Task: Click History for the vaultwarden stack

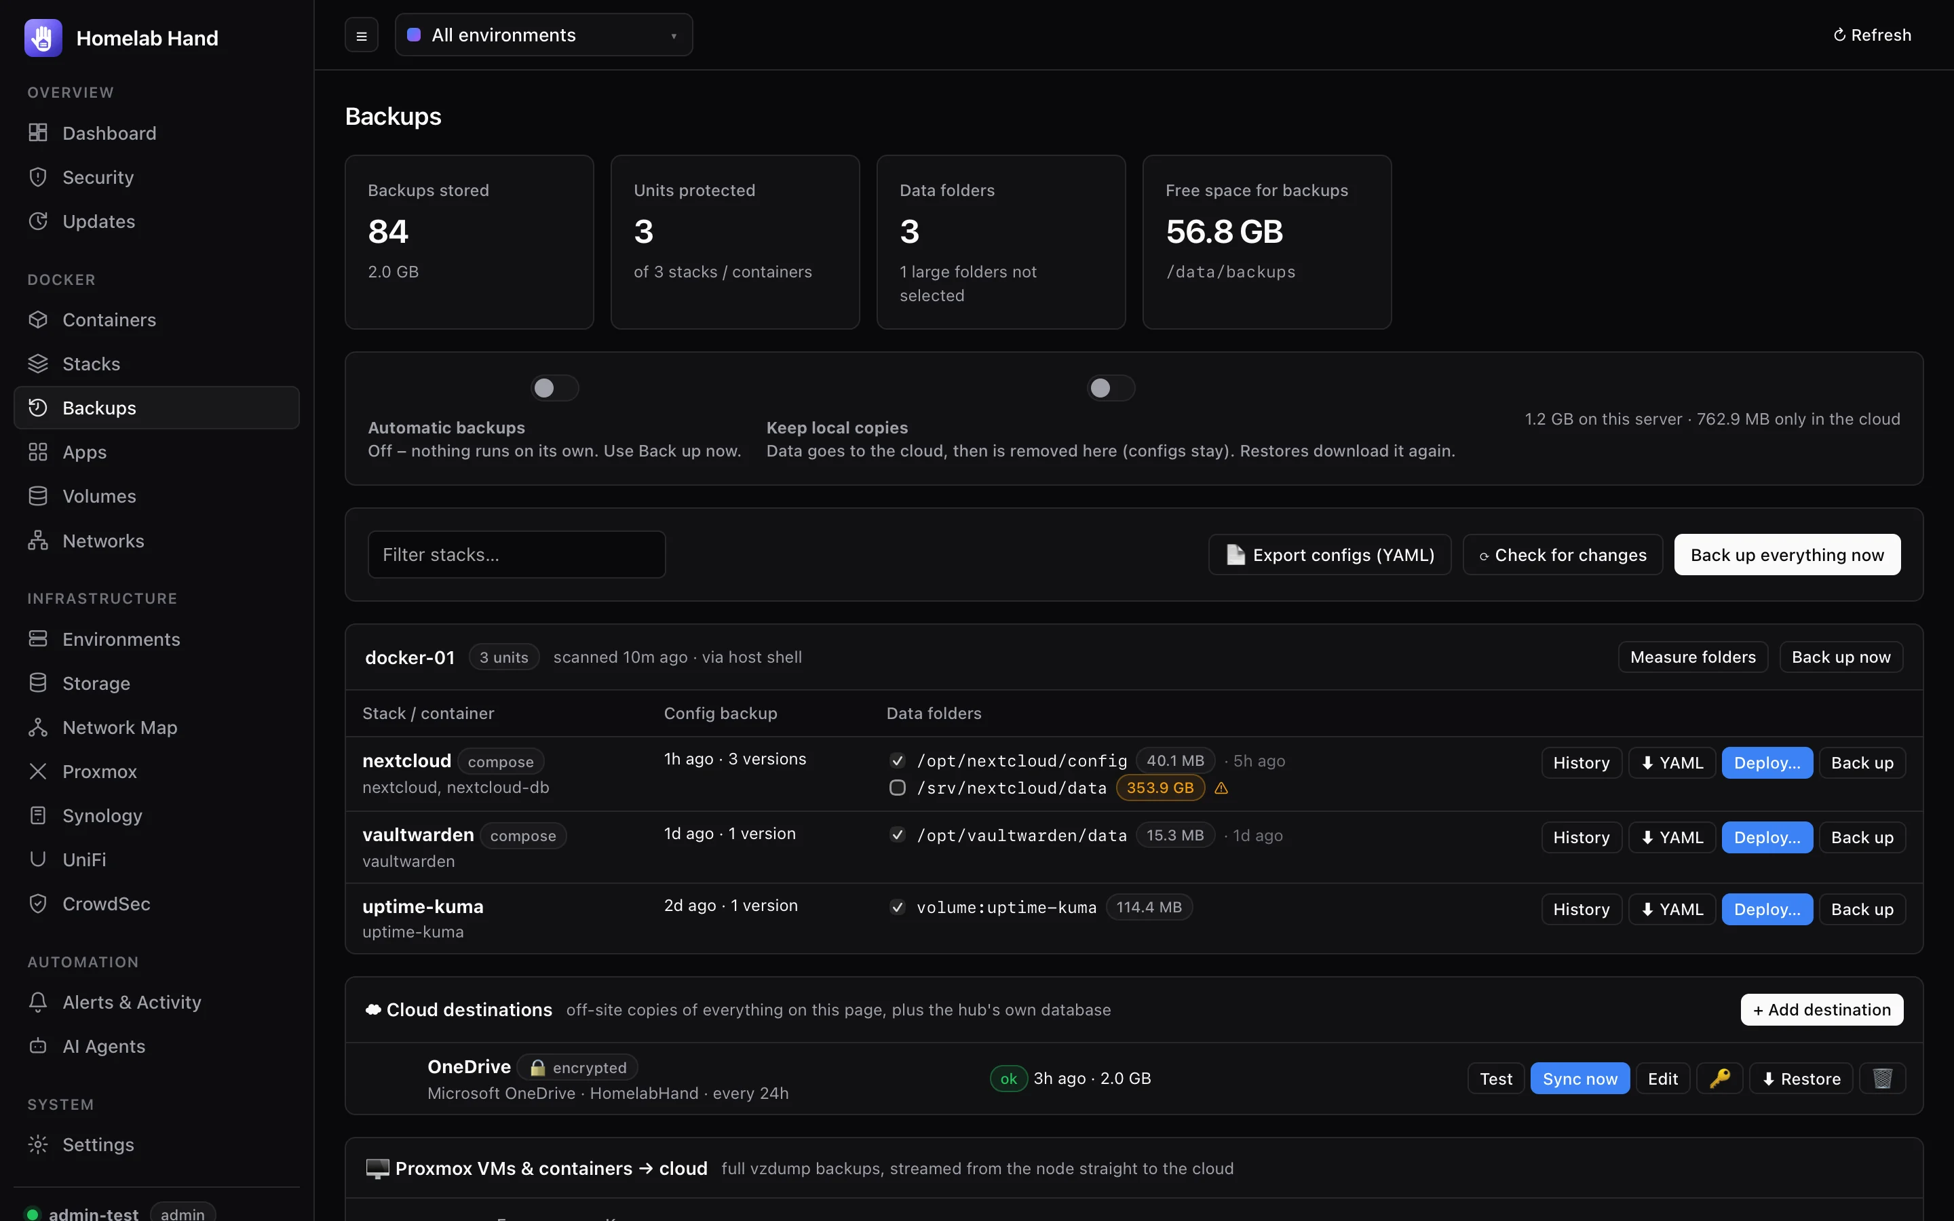Action: click(x=1581, y=838)
